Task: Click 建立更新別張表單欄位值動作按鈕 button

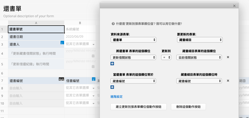Action: tap(138, 107)
